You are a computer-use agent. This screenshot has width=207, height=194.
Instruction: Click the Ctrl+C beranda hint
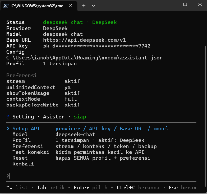click(138, 188)
